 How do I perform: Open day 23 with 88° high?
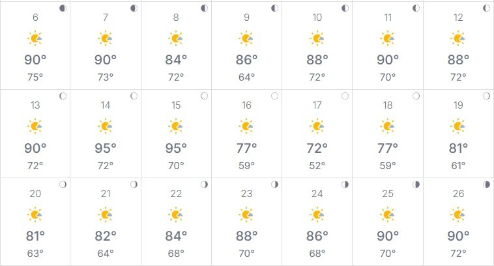pyautogui.click(x=246, y=221)
